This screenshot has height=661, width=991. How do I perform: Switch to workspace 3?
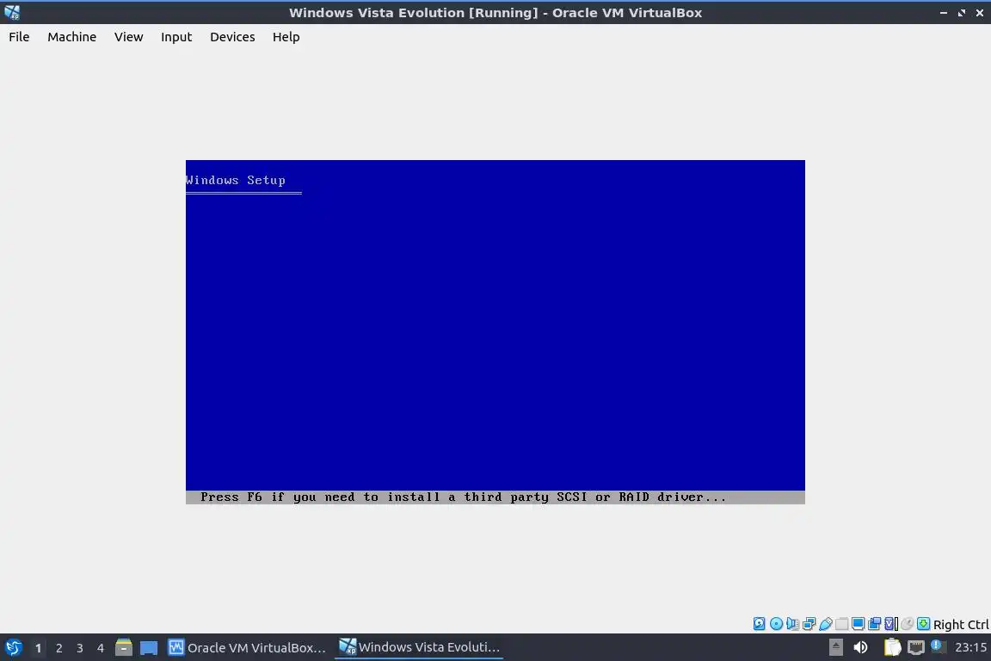(x=80, y=648)
